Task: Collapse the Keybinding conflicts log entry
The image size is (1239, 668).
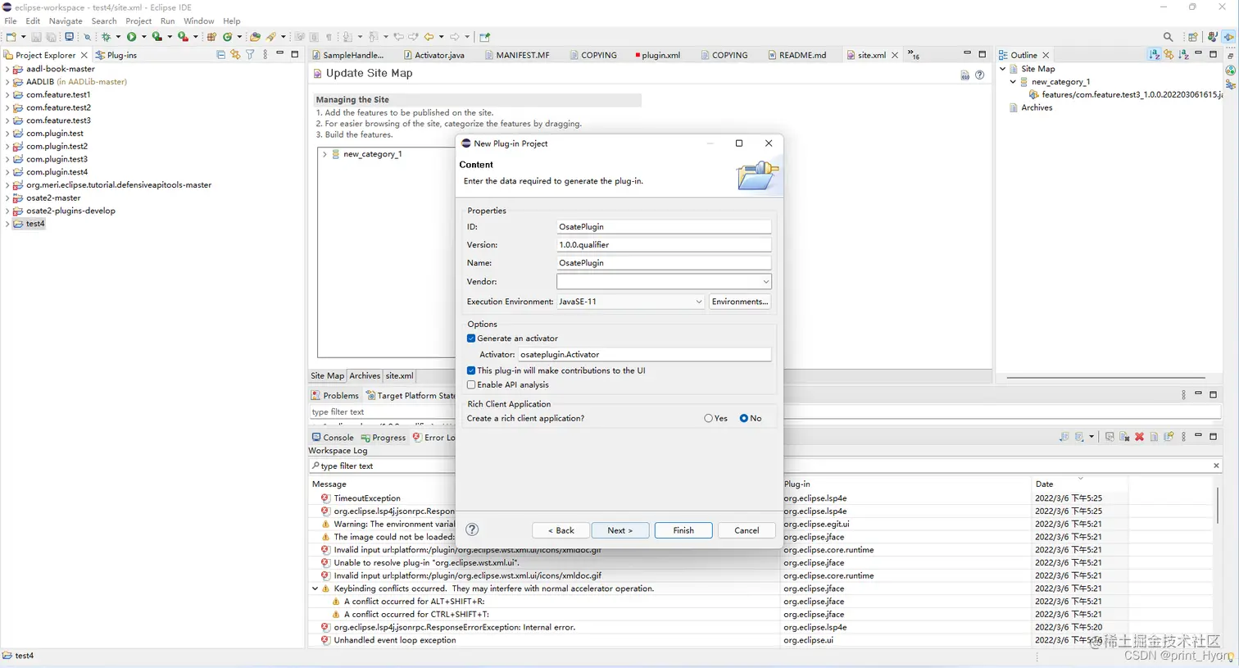Action: [315, 588]
